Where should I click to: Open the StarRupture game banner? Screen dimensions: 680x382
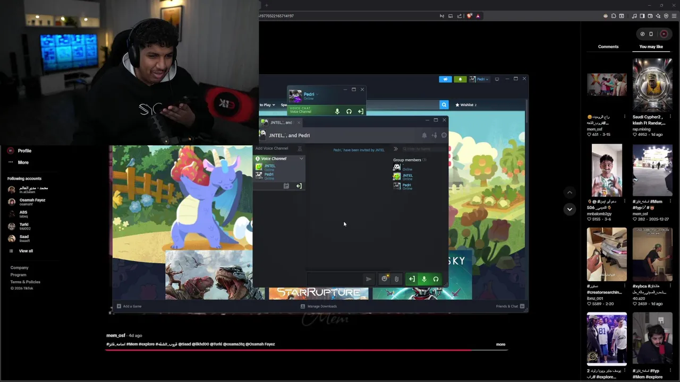[319, 293]
